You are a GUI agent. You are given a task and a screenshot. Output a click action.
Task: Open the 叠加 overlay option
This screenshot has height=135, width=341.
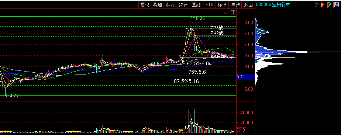point(158,5)
